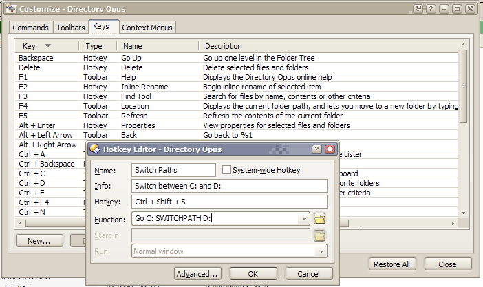Click the Hotkey field Ctrl + Shift + S

coord(229,202)
